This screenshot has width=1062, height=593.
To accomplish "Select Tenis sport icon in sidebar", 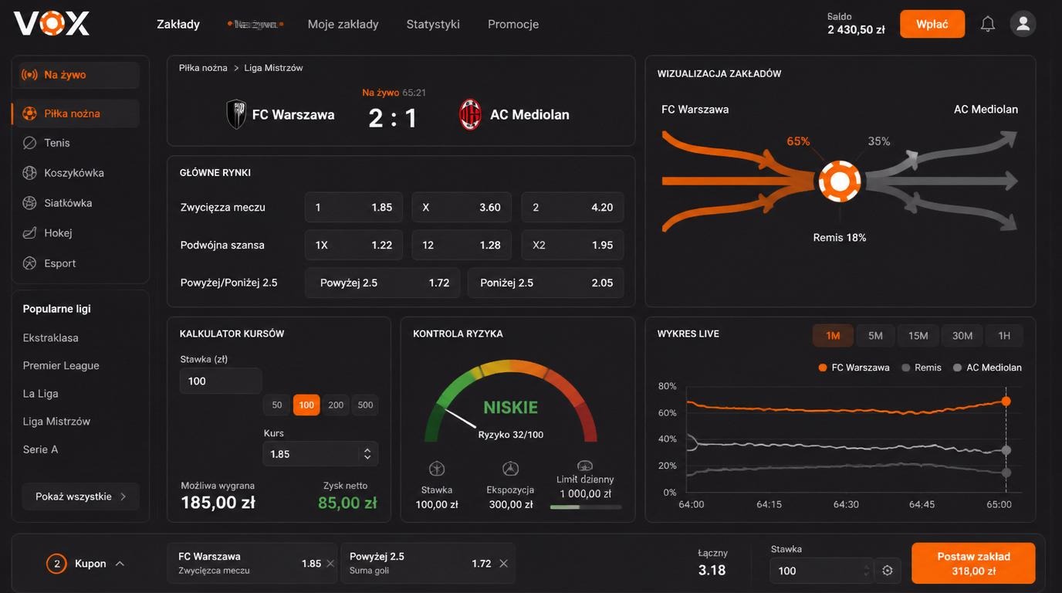I will click(x=29, y=143).
